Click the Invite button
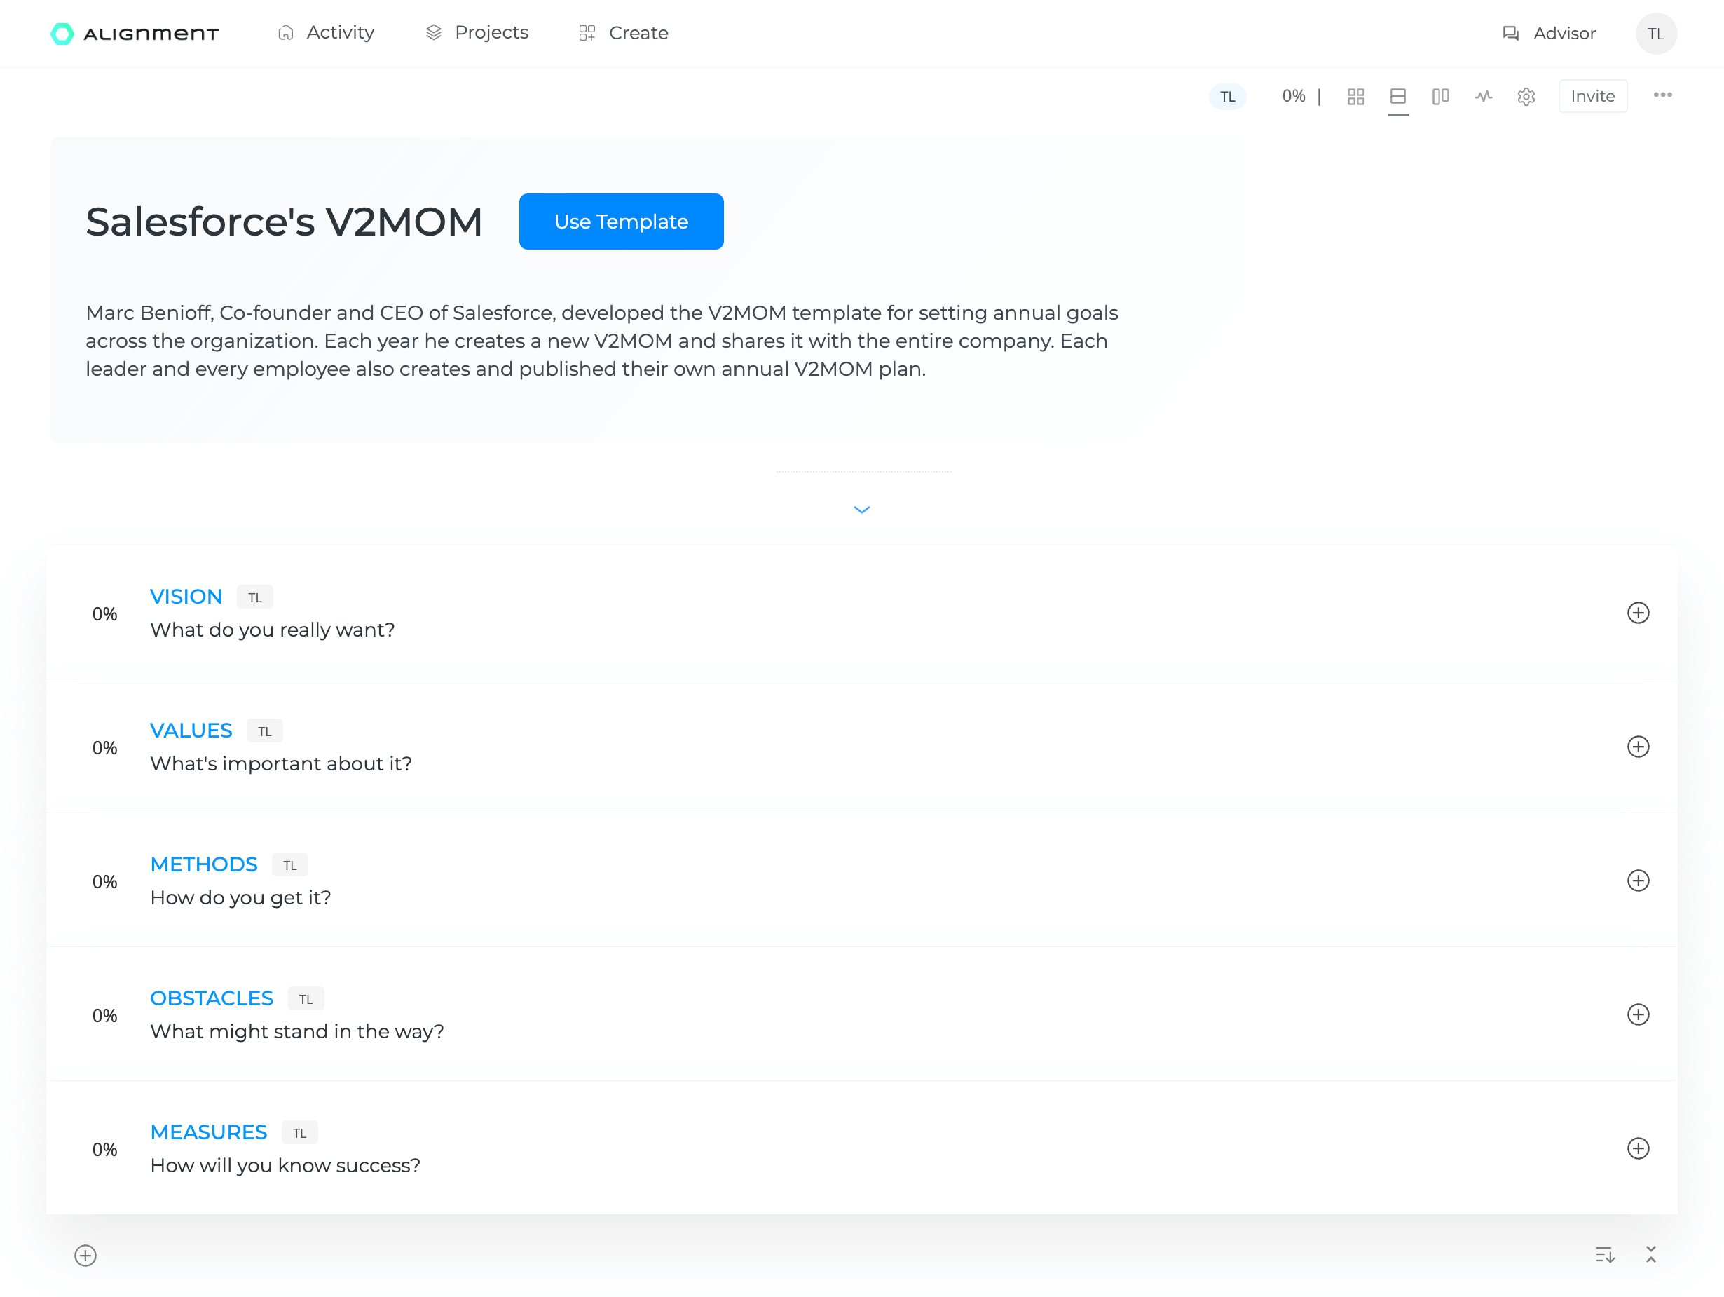1724x1297 pixels. point(1592,96)
